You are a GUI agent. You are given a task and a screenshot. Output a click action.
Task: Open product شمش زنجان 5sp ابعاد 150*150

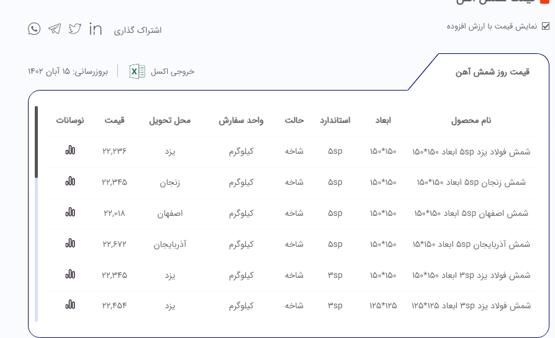click(471, 182)
